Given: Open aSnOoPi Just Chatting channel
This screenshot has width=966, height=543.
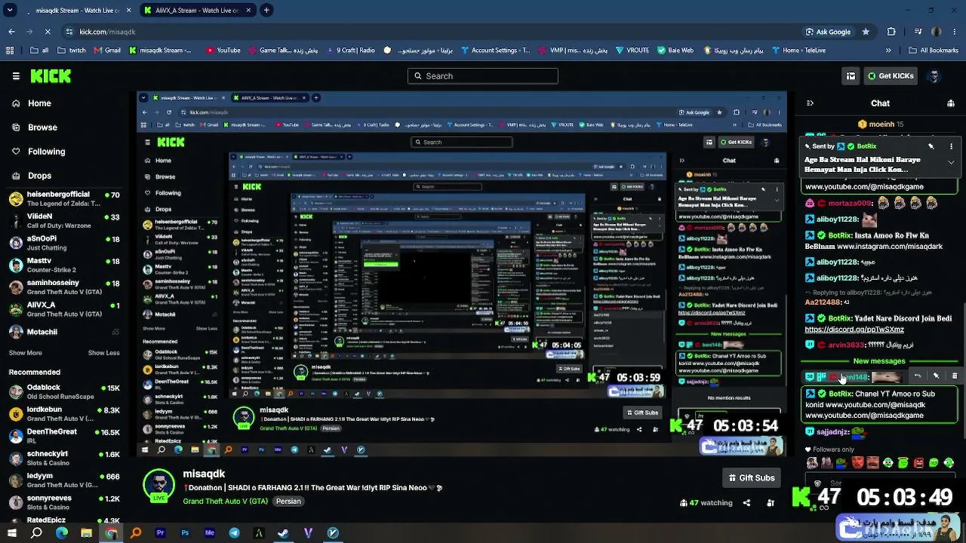Looking at the screenshot, I should click(64, 243).
